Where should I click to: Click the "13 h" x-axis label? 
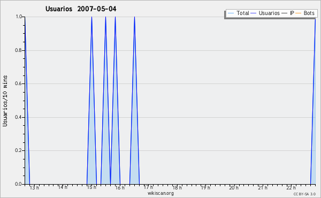click(34, 187)
